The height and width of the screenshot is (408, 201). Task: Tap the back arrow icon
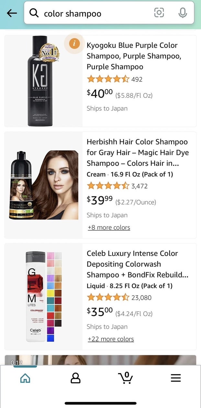tap(12, 13)
